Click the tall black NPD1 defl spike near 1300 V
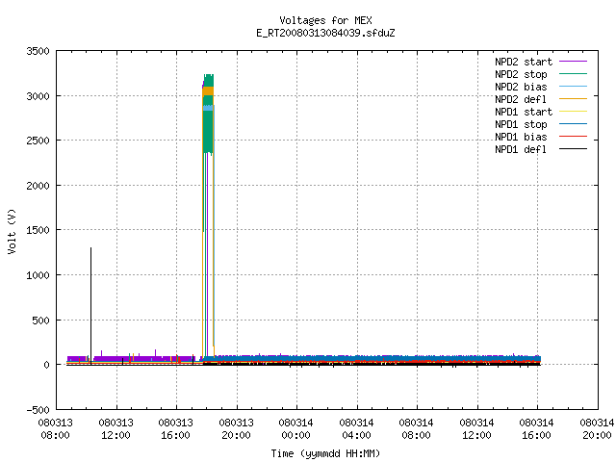Image resolution: width=616 pixels, height=462 pixels. tap(90, 306)
